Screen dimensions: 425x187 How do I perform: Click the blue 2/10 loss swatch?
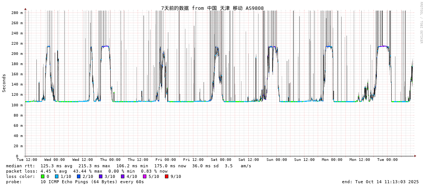[78, 176]
